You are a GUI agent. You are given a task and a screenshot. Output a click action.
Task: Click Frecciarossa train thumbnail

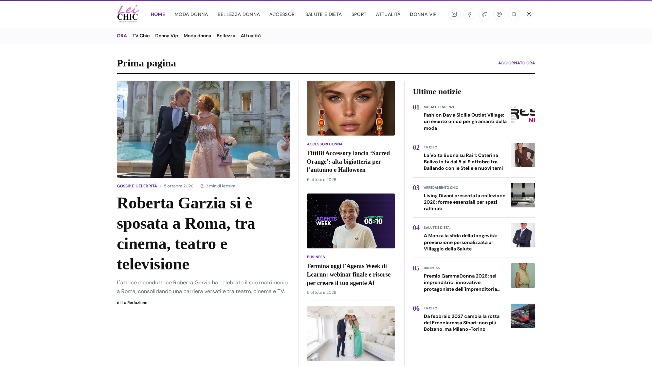[523, 316]
